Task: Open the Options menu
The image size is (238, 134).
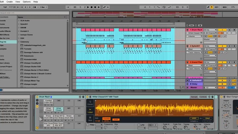Action: [x=26, y=2]
